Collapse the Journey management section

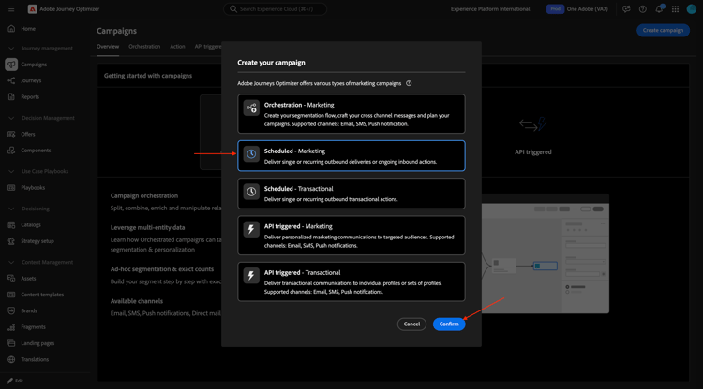coord(11,49)
